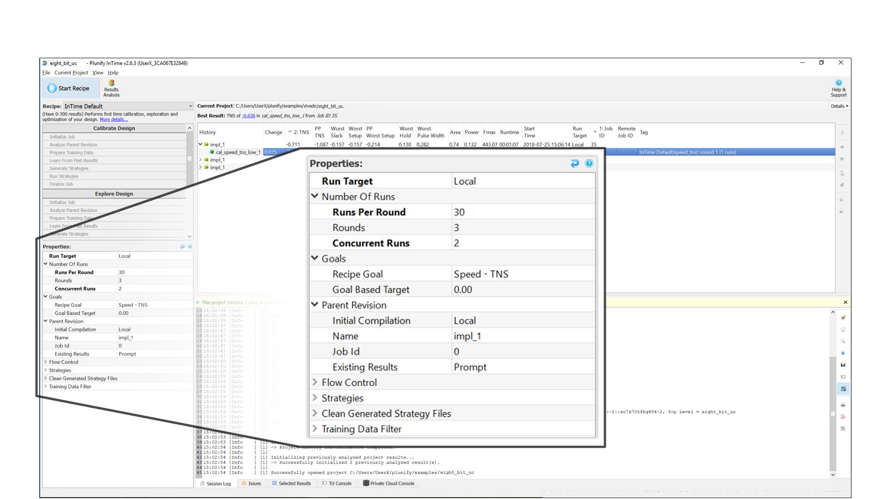Expand the second impl_1 row in History

[x=200, y=160]
